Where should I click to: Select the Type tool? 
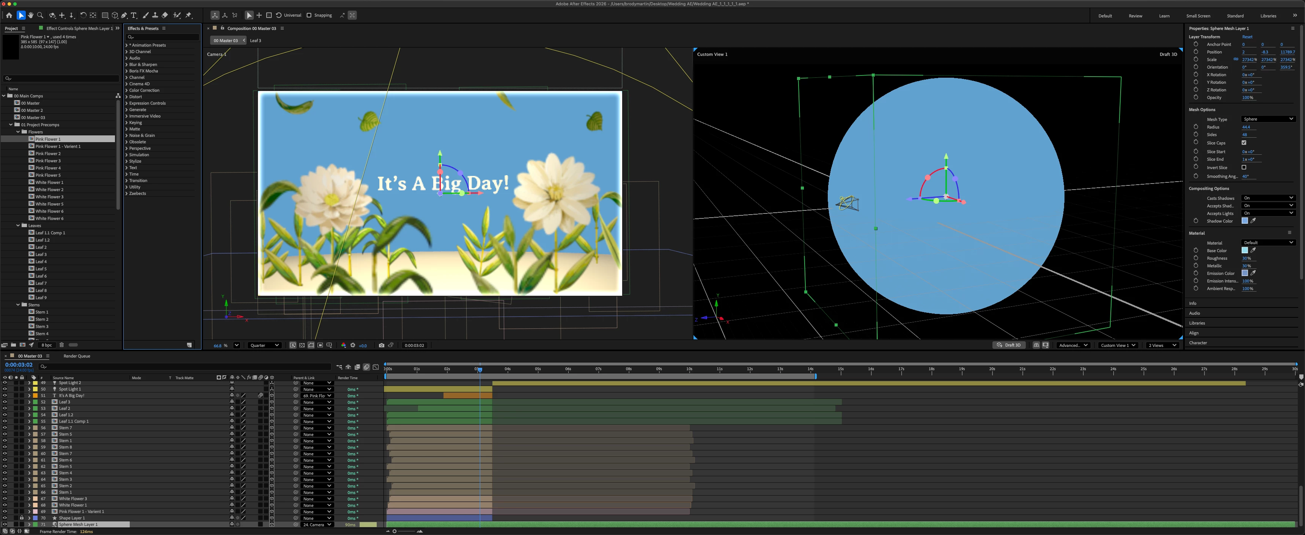[x=134, y=15]
